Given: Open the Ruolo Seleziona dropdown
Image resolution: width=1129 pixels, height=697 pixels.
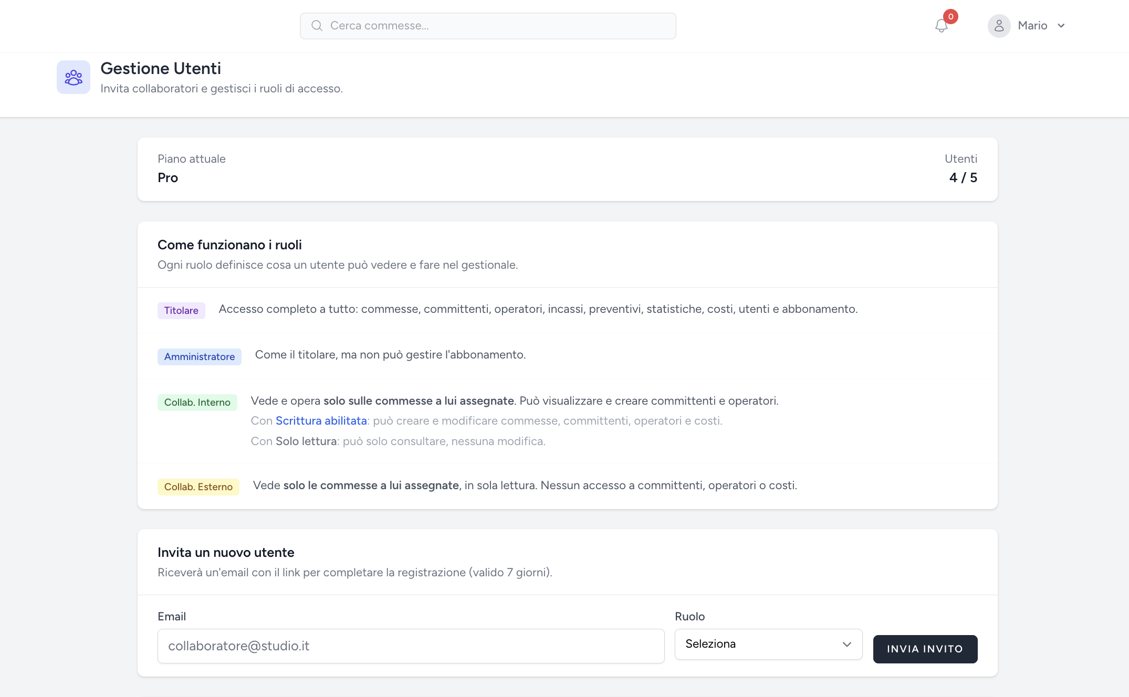Looking at the screenshot, I should 768,644.
